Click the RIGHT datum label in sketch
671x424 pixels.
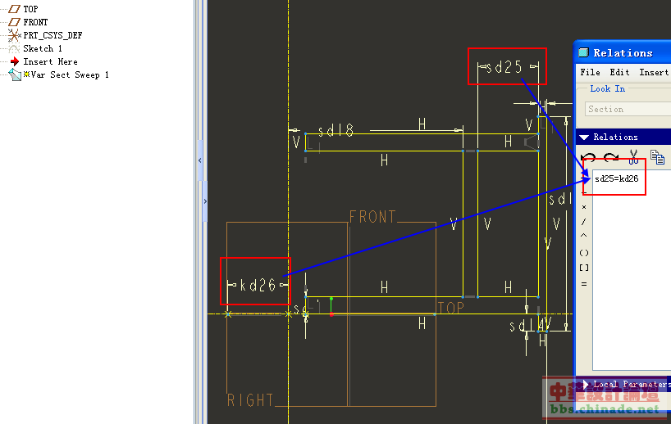click(x=250, y=400)
